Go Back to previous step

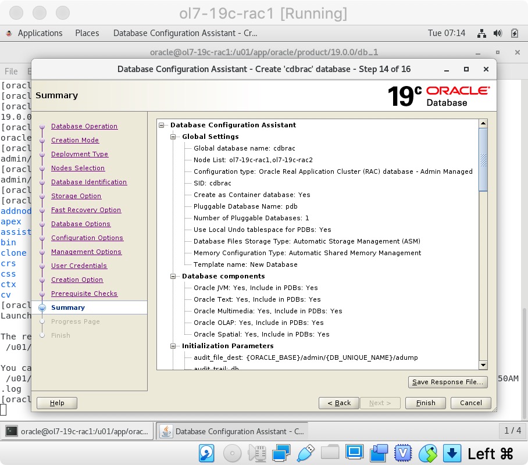tap(339, 403)
